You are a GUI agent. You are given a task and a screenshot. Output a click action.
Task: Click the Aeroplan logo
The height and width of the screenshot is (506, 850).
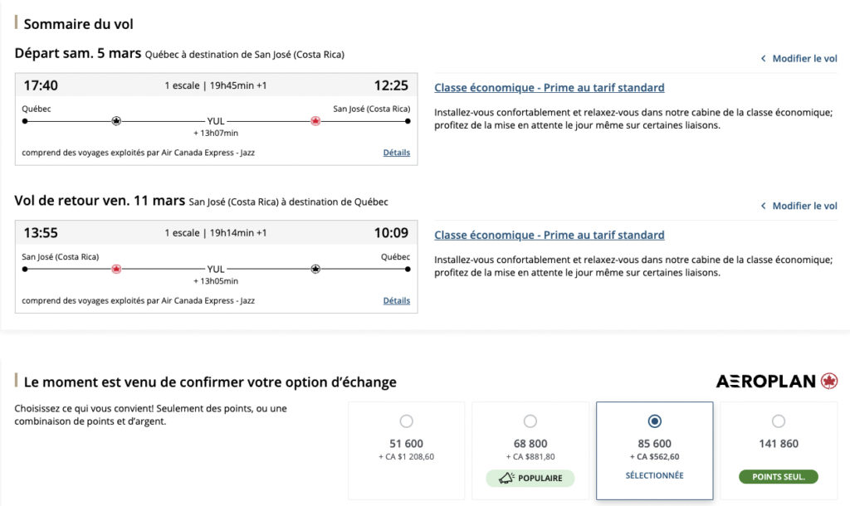(x=776, y=382)
